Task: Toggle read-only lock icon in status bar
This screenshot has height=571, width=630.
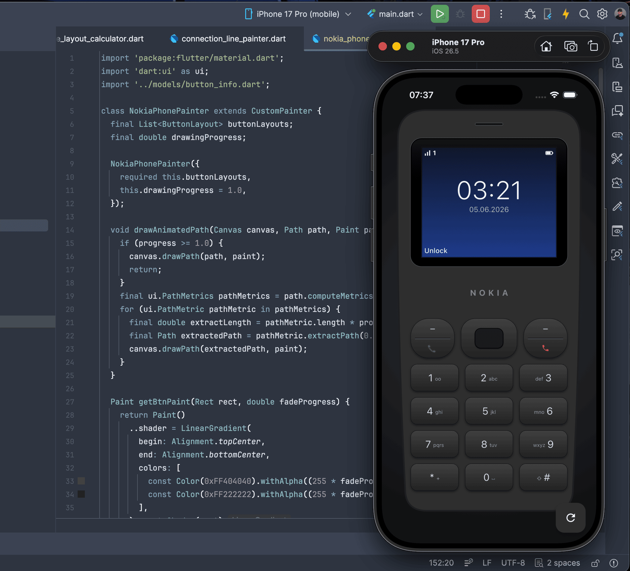Action: (x=595, y=563)
